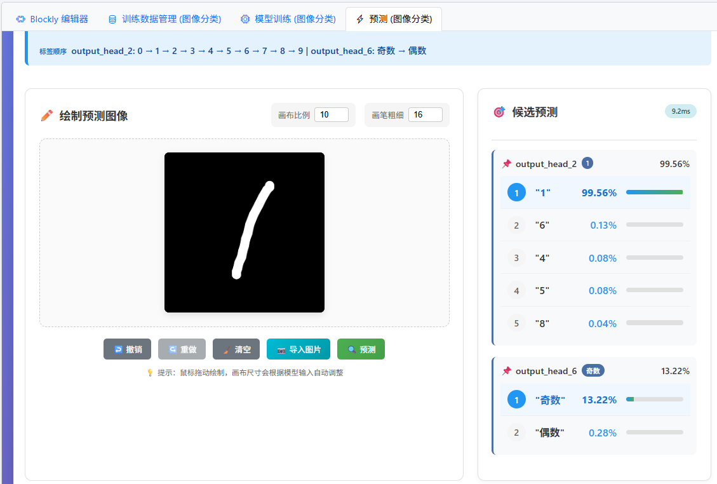The image size is (717, 484).
Task: Click the 重做 button
Action: pyautogui.click(x=182, y=349)
